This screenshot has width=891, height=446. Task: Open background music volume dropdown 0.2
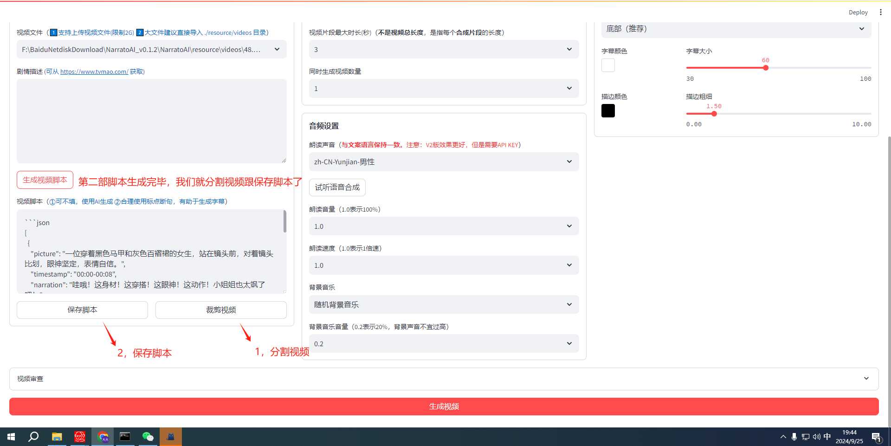point(444,343)
